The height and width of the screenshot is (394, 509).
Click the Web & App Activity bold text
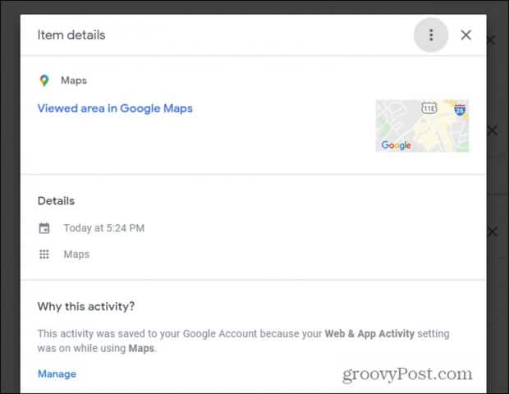369,333
